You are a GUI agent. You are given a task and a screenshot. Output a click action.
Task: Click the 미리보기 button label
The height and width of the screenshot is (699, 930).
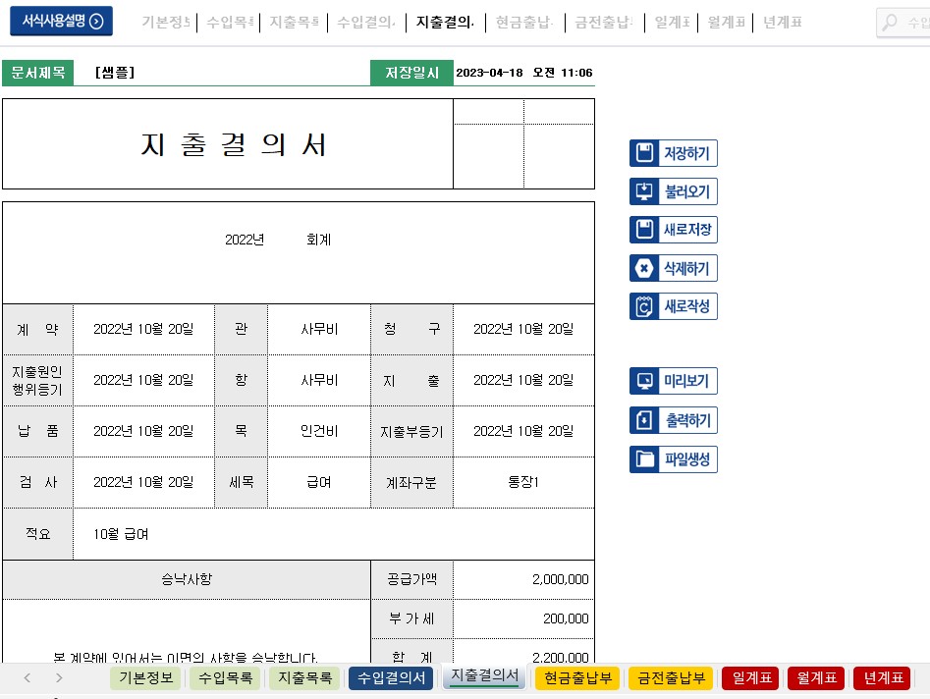686,381
